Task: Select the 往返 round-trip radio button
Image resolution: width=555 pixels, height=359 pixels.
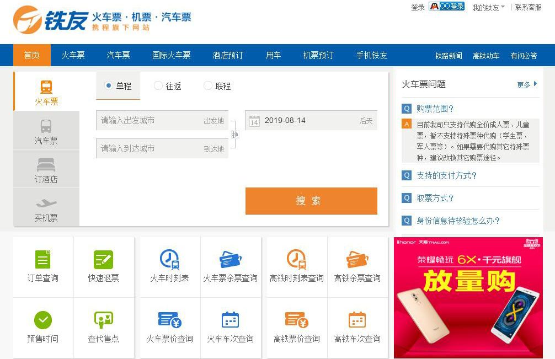Action: pos(158,86)
